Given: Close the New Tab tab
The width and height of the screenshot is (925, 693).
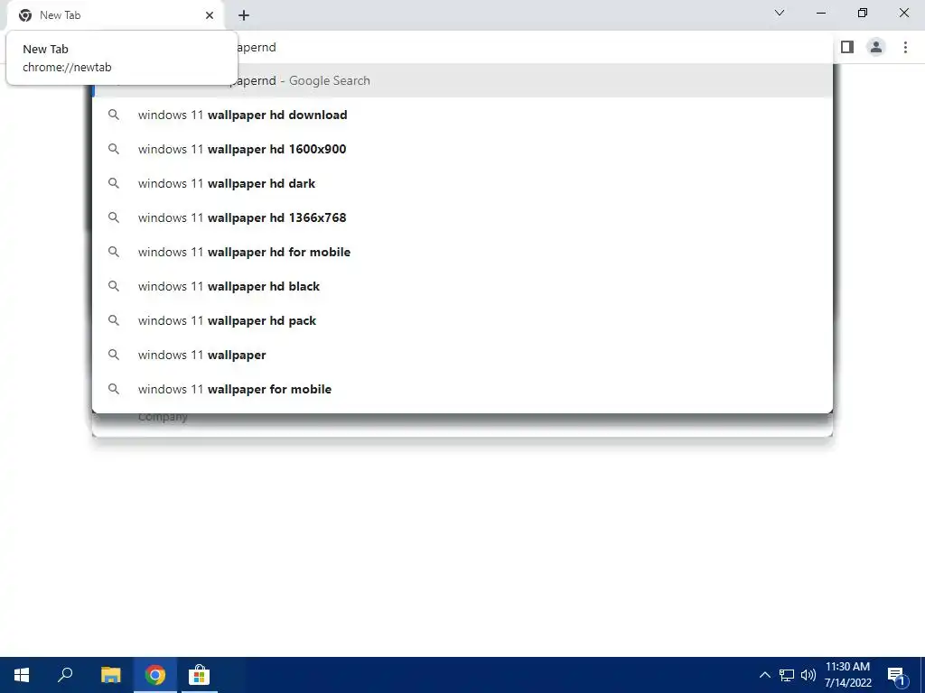Looking at the screenshot, I should [x=210, y=15].
